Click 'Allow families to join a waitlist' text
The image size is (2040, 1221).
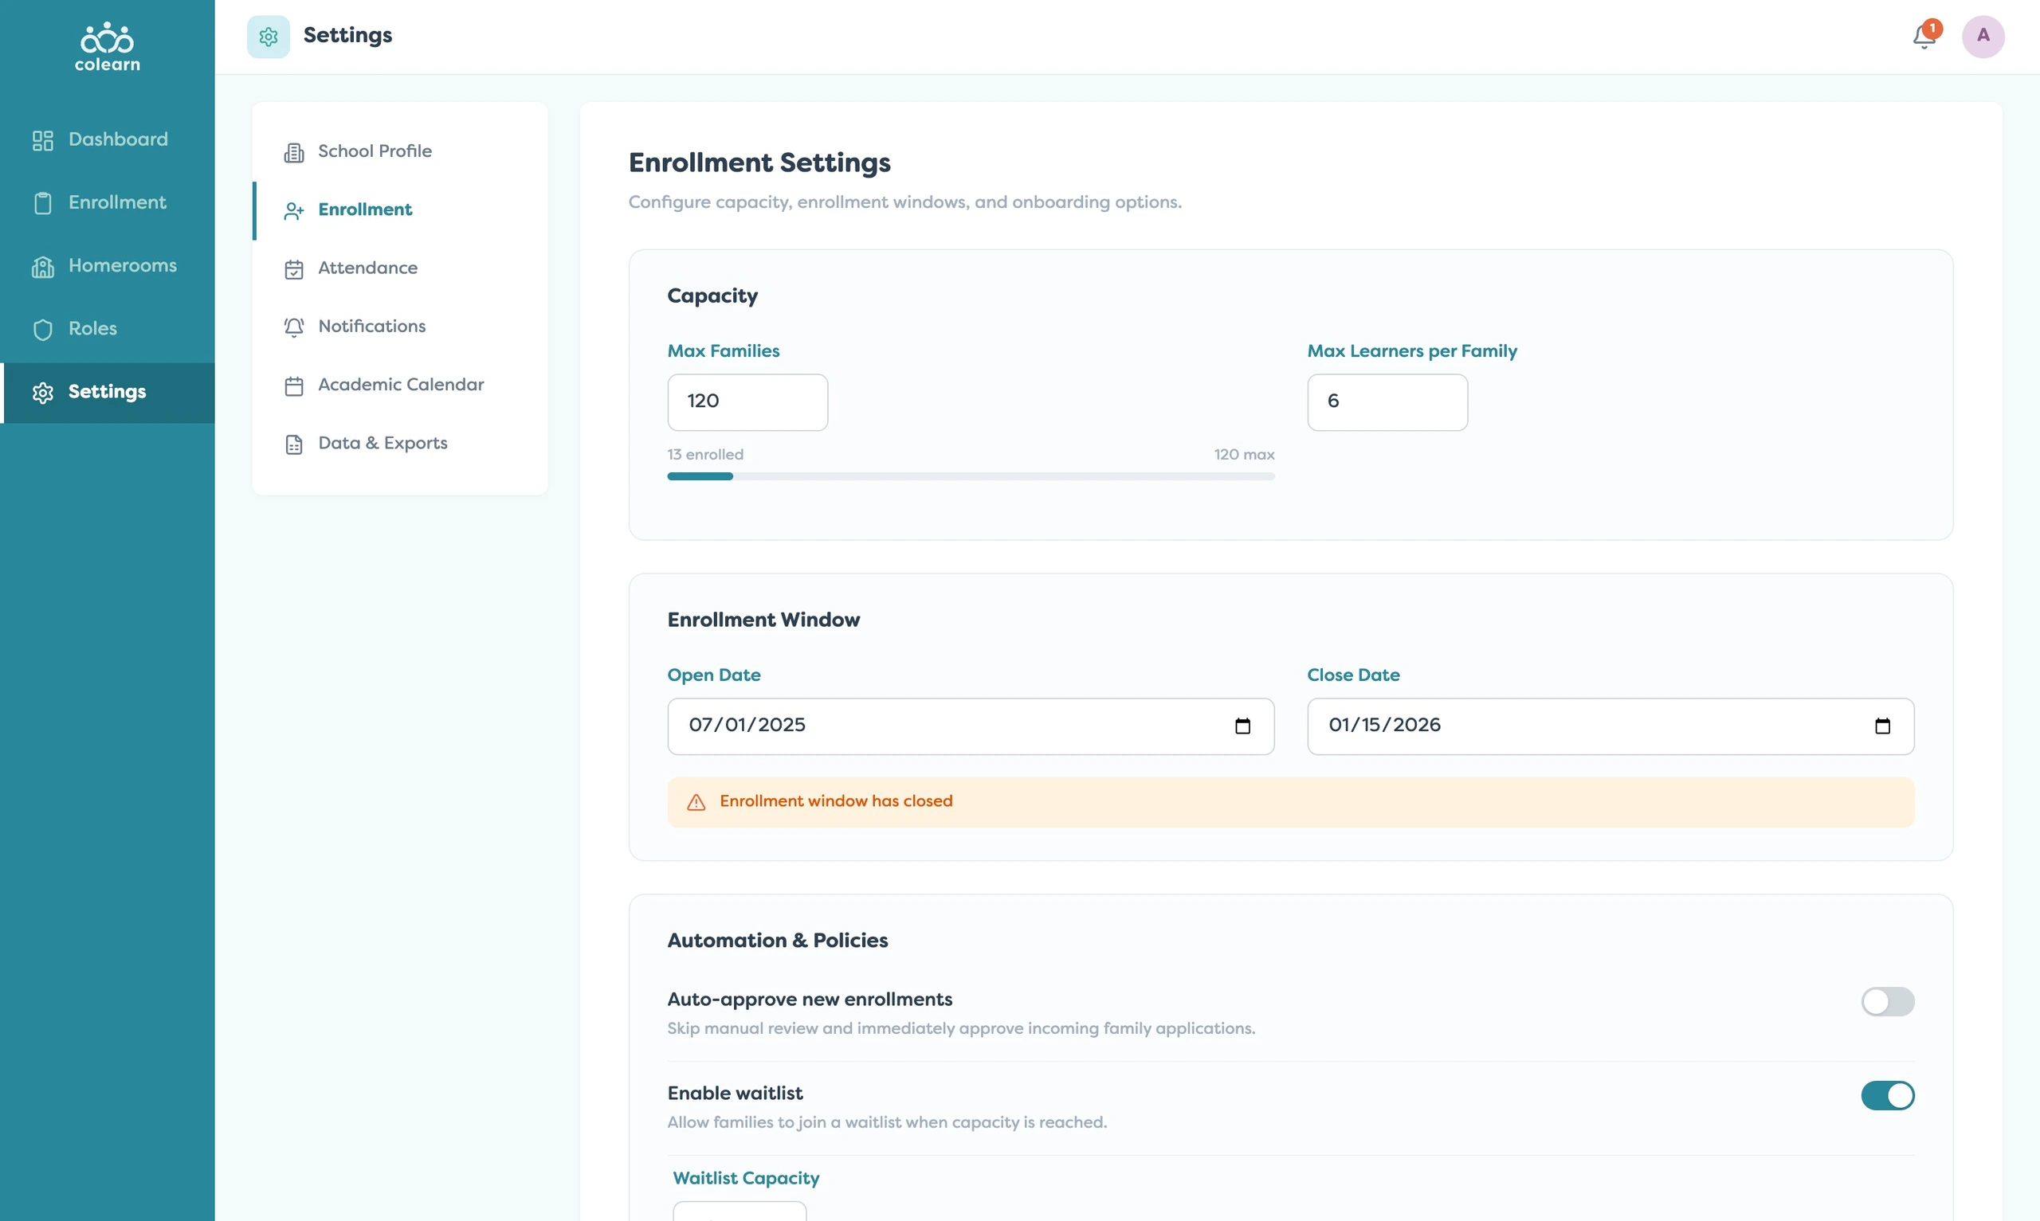pyautogui.click(x=886, y=1122)
